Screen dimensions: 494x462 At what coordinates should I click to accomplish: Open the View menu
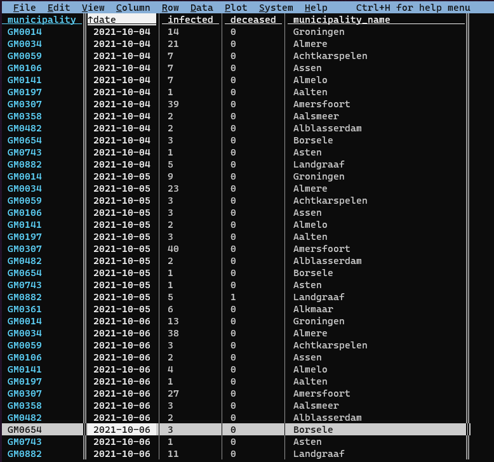[x=93, y=8]
